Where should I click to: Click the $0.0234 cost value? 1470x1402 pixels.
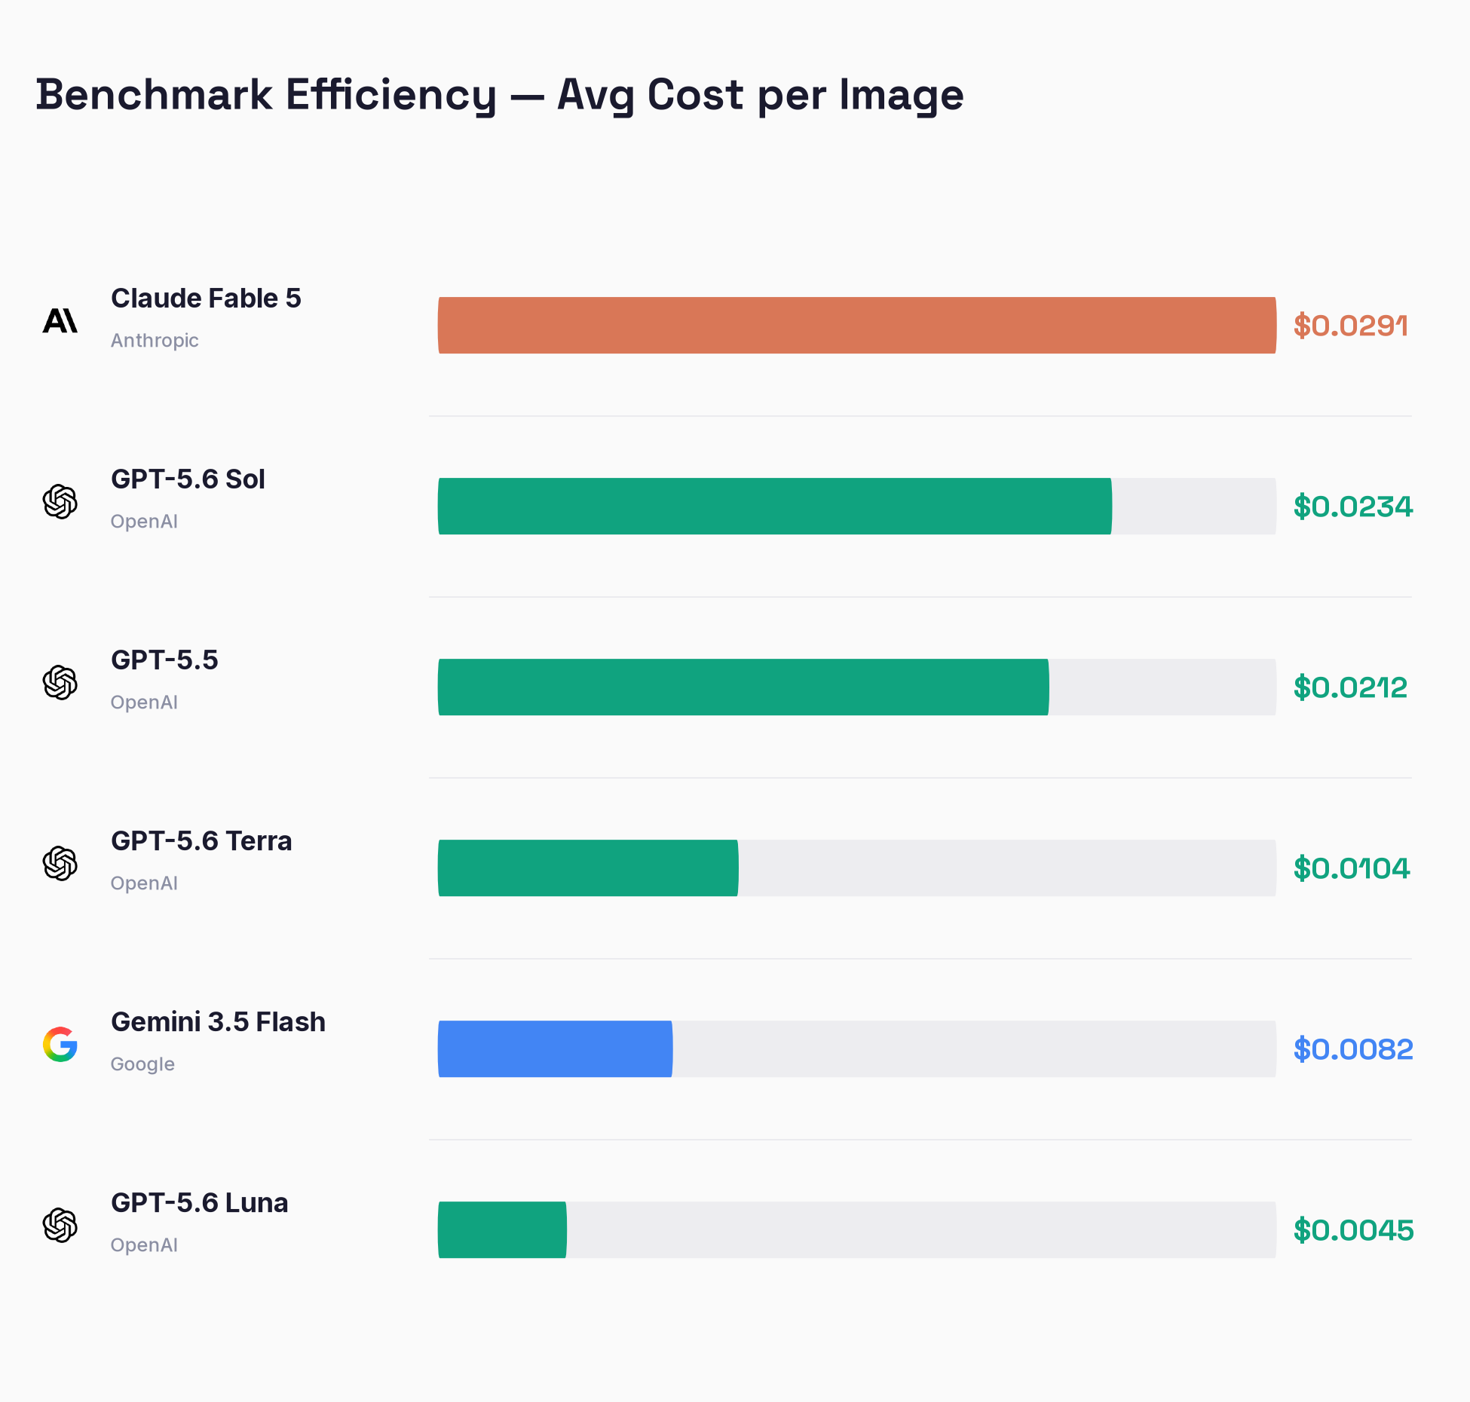coord(1353,507)
